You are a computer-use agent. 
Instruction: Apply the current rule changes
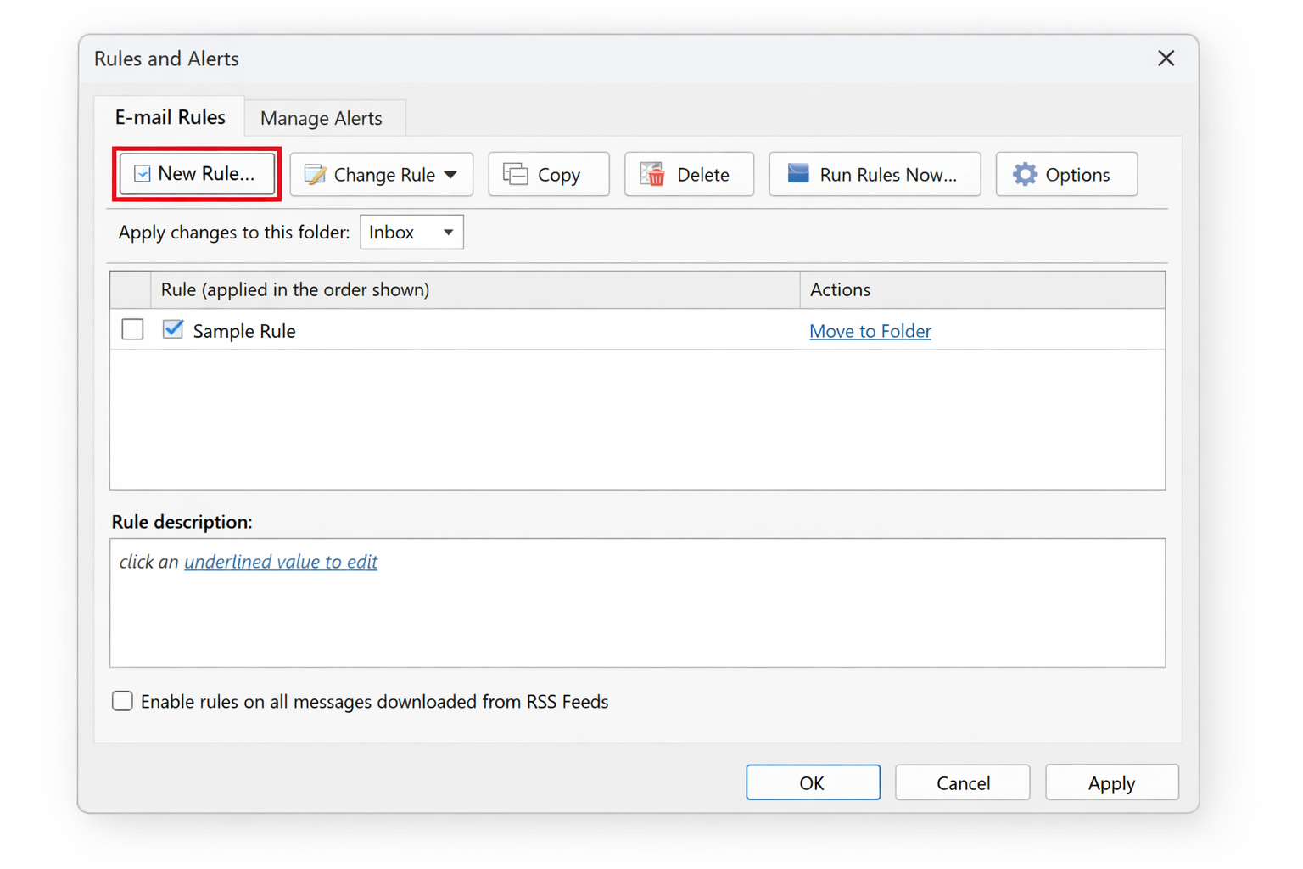tap(1111, 782)
